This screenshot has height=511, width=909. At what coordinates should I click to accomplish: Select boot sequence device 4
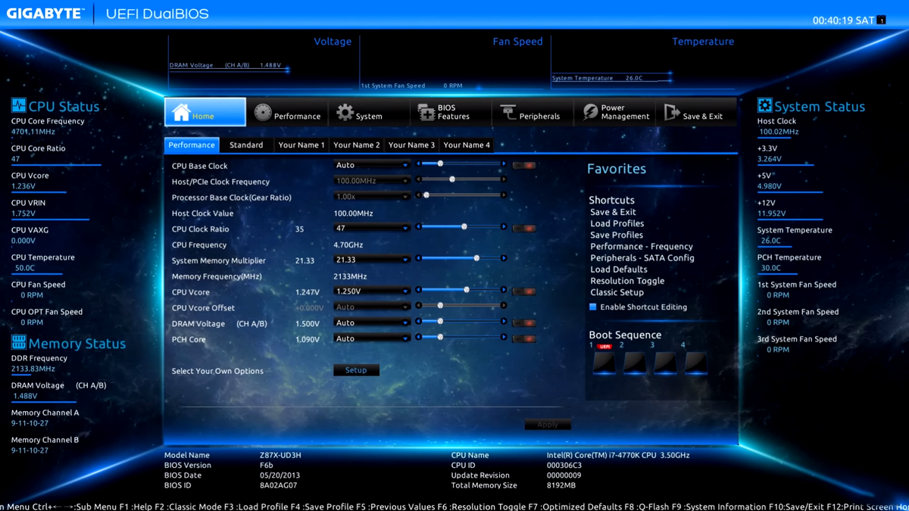(695, 363)
